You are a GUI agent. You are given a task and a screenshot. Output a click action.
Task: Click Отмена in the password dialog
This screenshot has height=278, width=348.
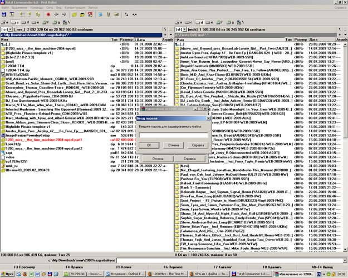(173, 145)
